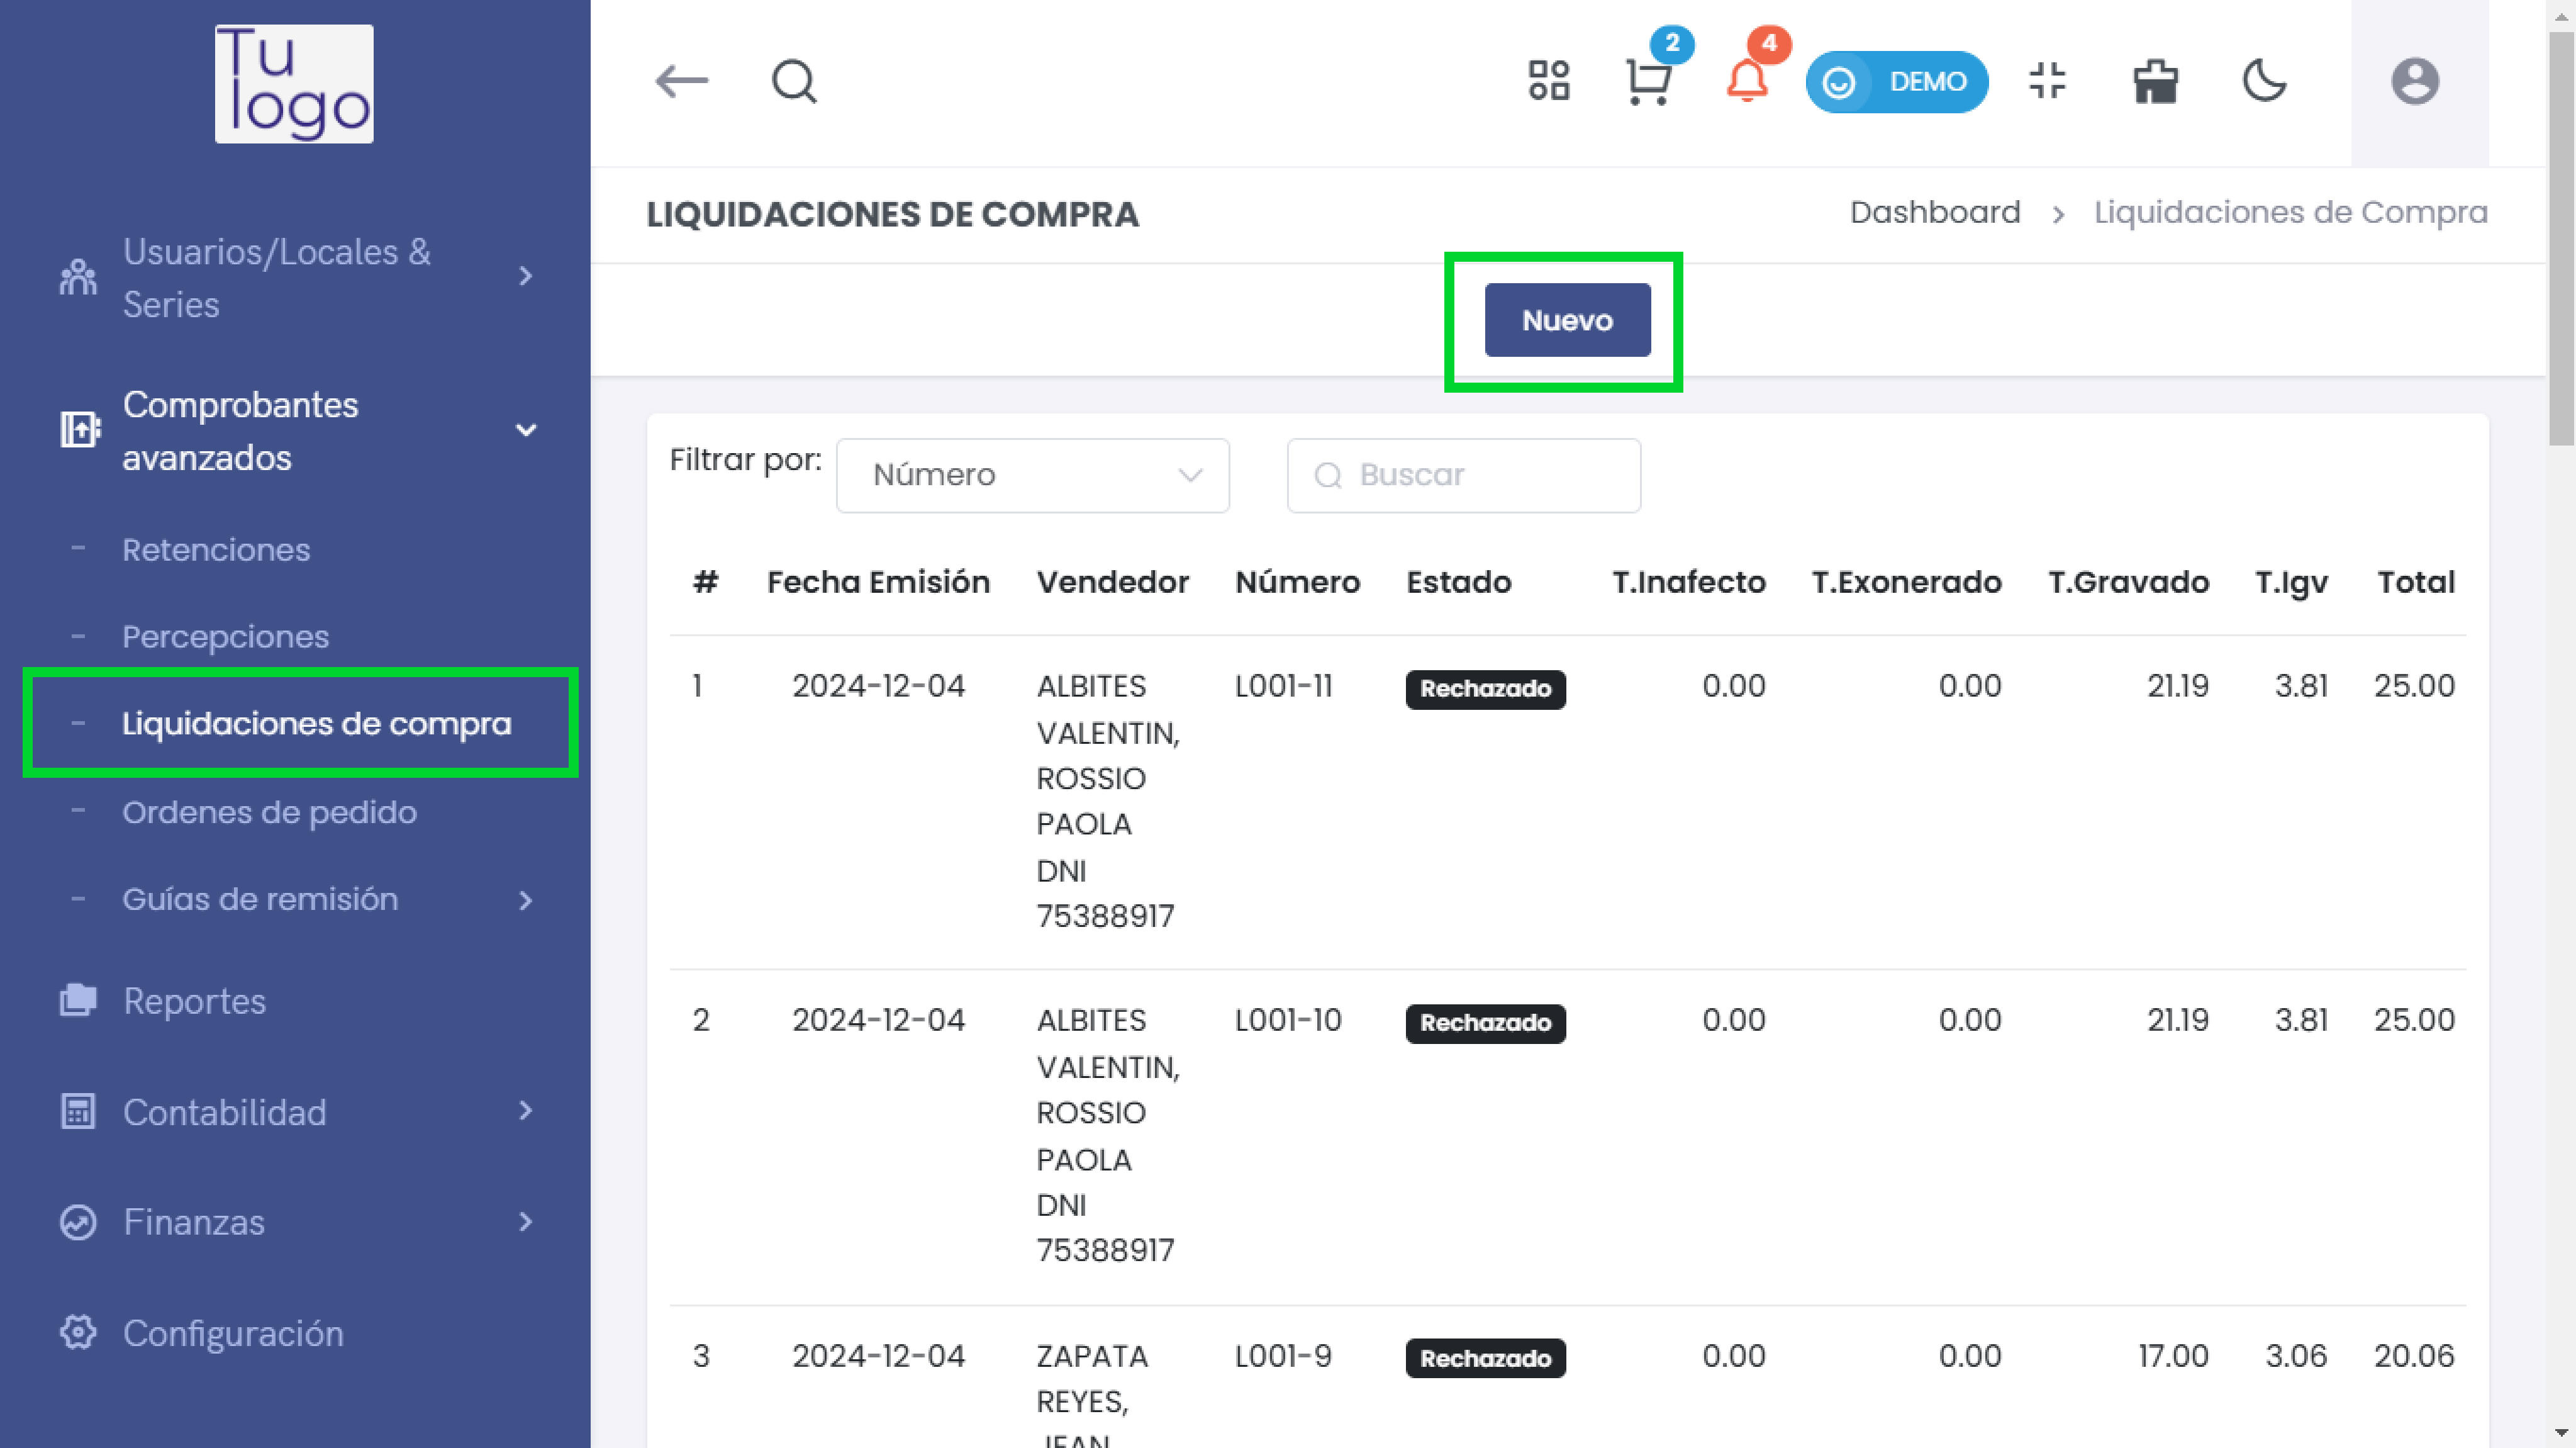Click Rechazado badge of L001-10
Viewport: 2576px width, 1448px height.
click(x=1485, y=1024)
